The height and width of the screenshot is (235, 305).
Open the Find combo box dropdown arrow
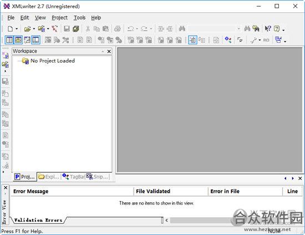pyautogui.click(x=238, y=29)
